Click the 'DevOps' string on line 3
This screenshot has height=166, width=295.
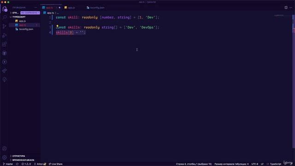click(147, 27)
